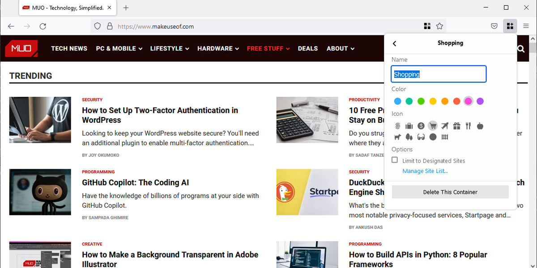Select the dollar sign container icon
This screenshot has height=268, width=537.
coord(421,126)
